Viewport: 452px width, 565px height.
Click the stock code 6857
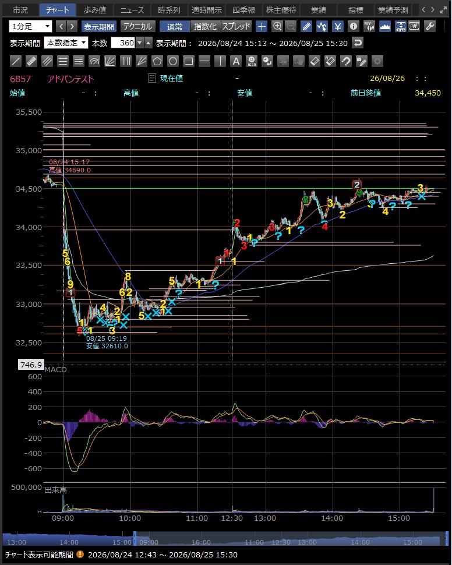(20, 79)
